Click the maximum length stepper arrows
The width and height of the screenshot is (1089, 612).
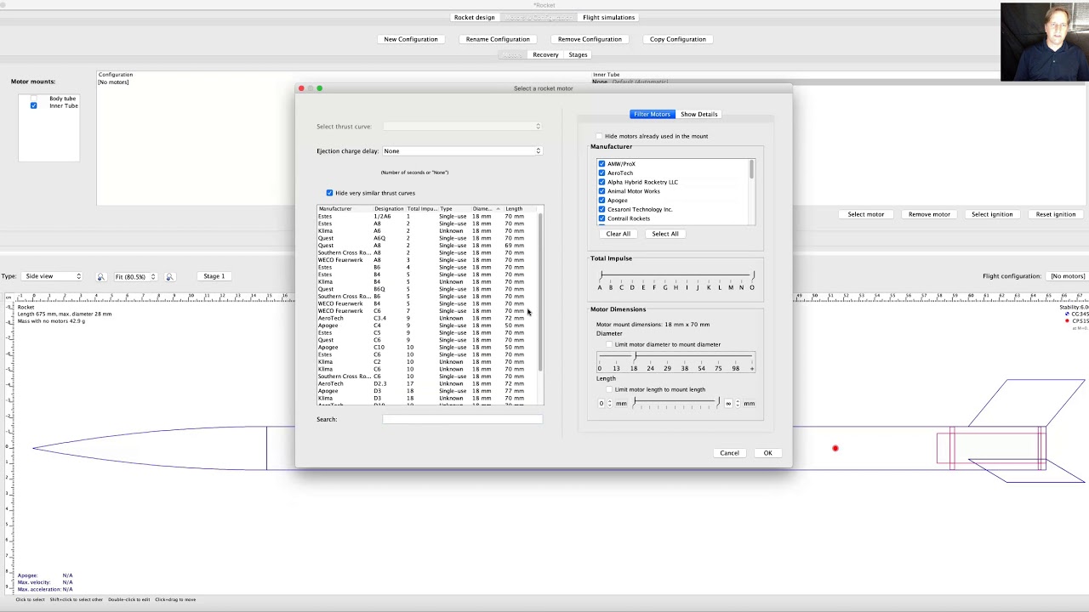[x=737, y=403]
